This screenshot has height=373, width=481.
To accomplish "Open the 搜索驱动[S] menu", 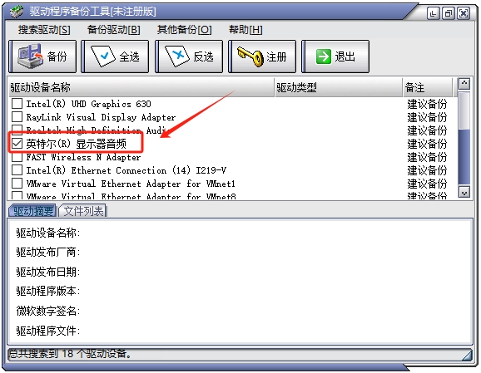I will (x=44, y=30).
